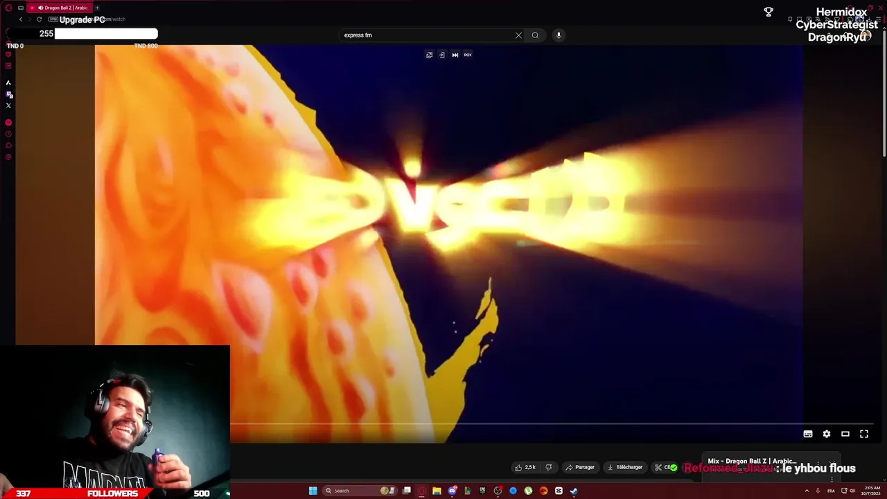887x499 pixels.
Task: Open X (Twitter) in the sidebar
Action: click(x=8, y=105)
